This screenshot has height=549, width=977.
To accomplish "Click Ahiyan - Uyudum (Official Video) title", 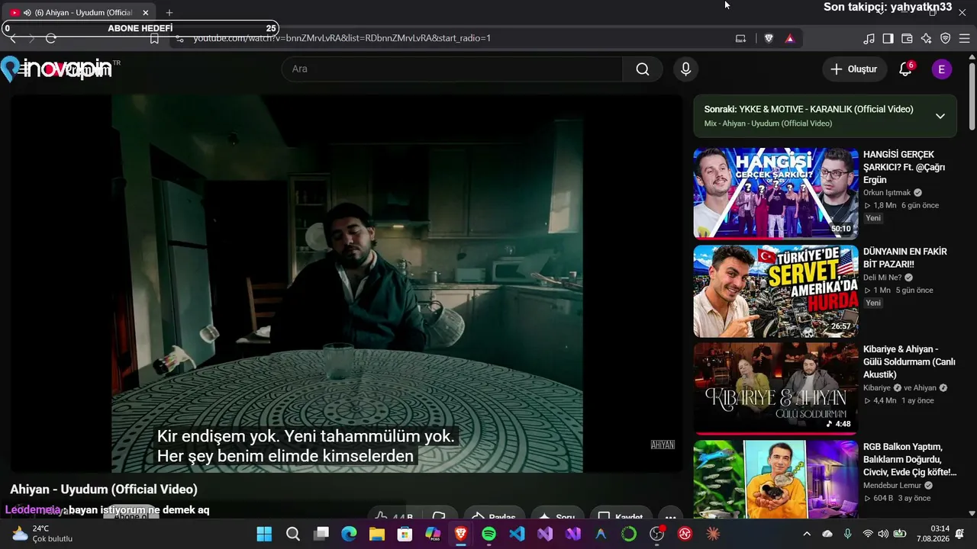I will pyautogui.click(x=104, y=490).
